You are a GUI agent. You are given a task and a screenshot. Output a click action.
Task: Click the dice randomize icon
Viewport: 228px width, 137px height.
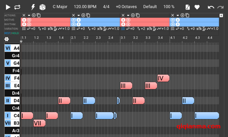pos(43,7)
